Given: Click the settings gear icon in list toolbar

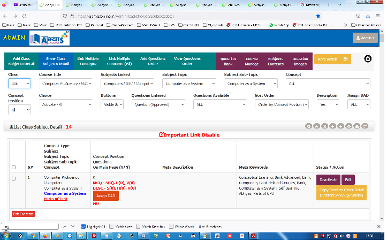Looking at the screenshot, I should 309,126.
